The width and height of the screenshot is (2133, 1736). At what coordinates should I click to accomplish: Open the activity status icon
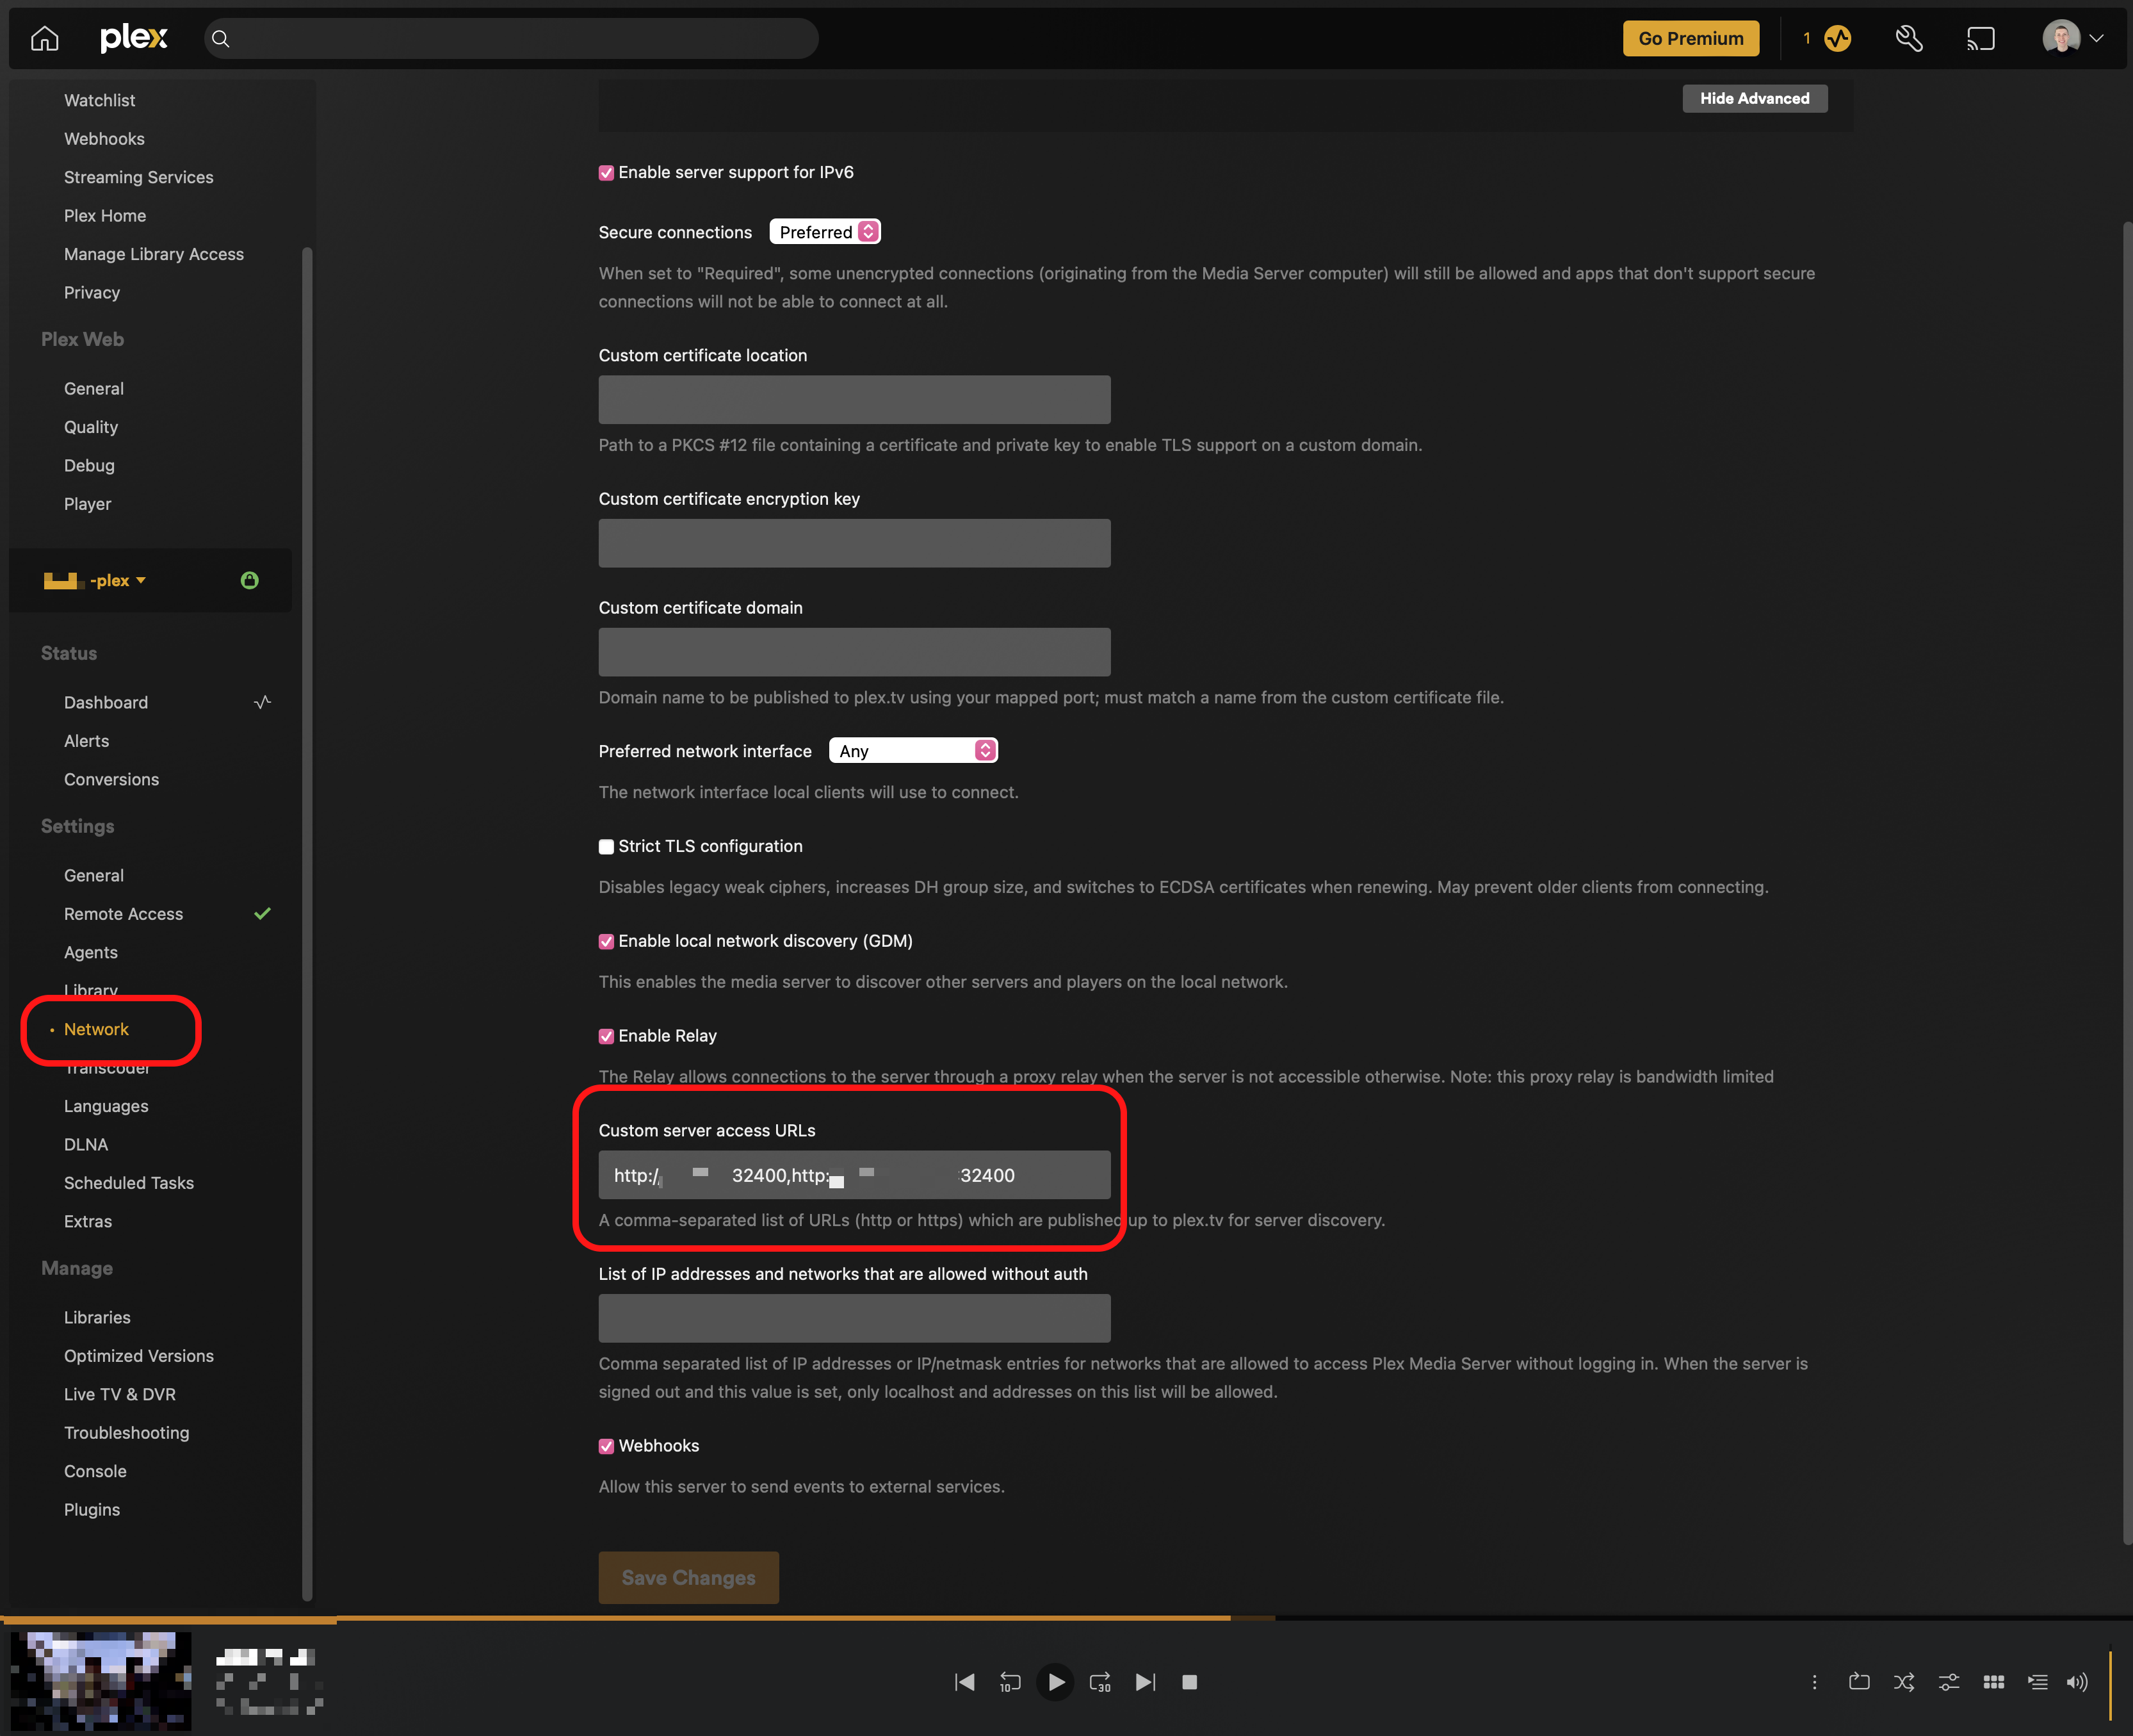(x=1837, y=39)
